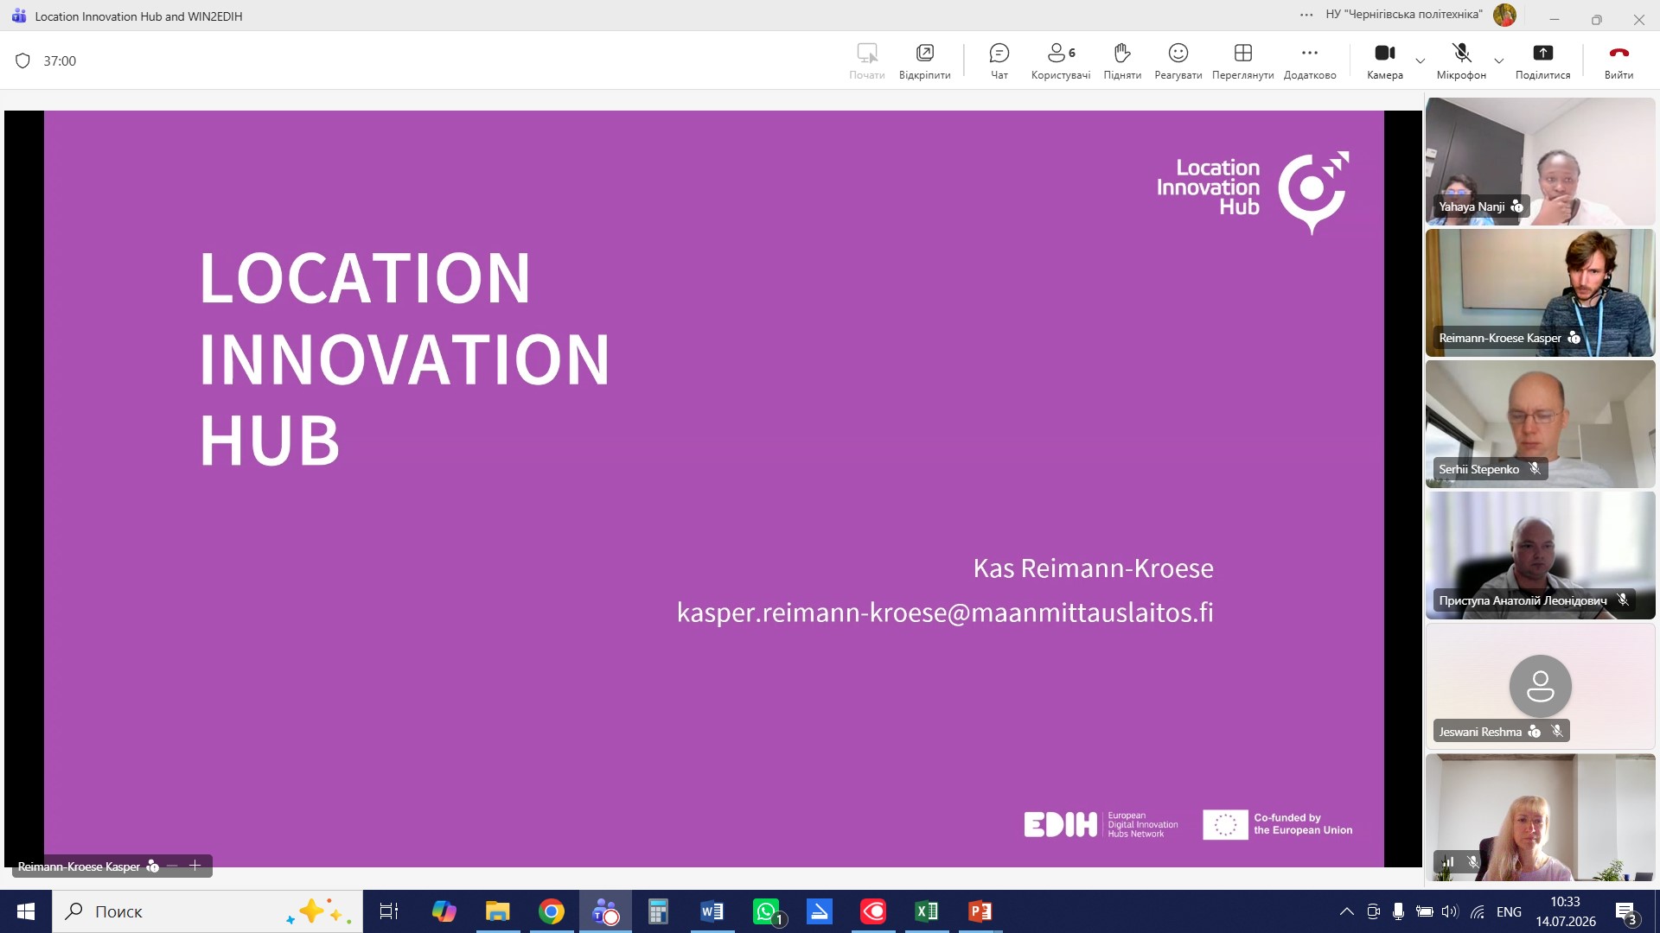Select Yahaya Nanji's video tile
This screenshot has height=933, width=1660.
[x=1540, y=162]
